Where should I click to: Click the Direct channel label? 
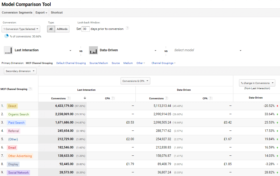12,106
